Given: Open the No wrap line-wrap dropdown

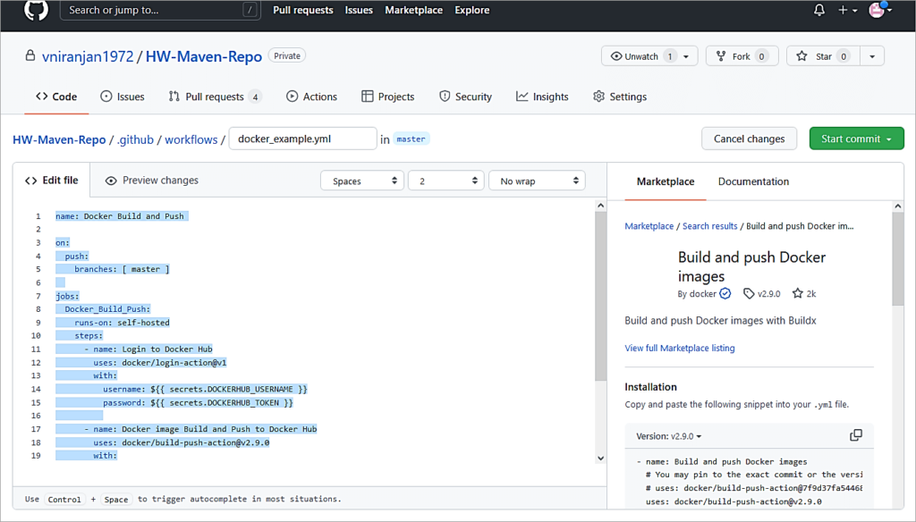Looking at the screenshot, I should point(537,180).
